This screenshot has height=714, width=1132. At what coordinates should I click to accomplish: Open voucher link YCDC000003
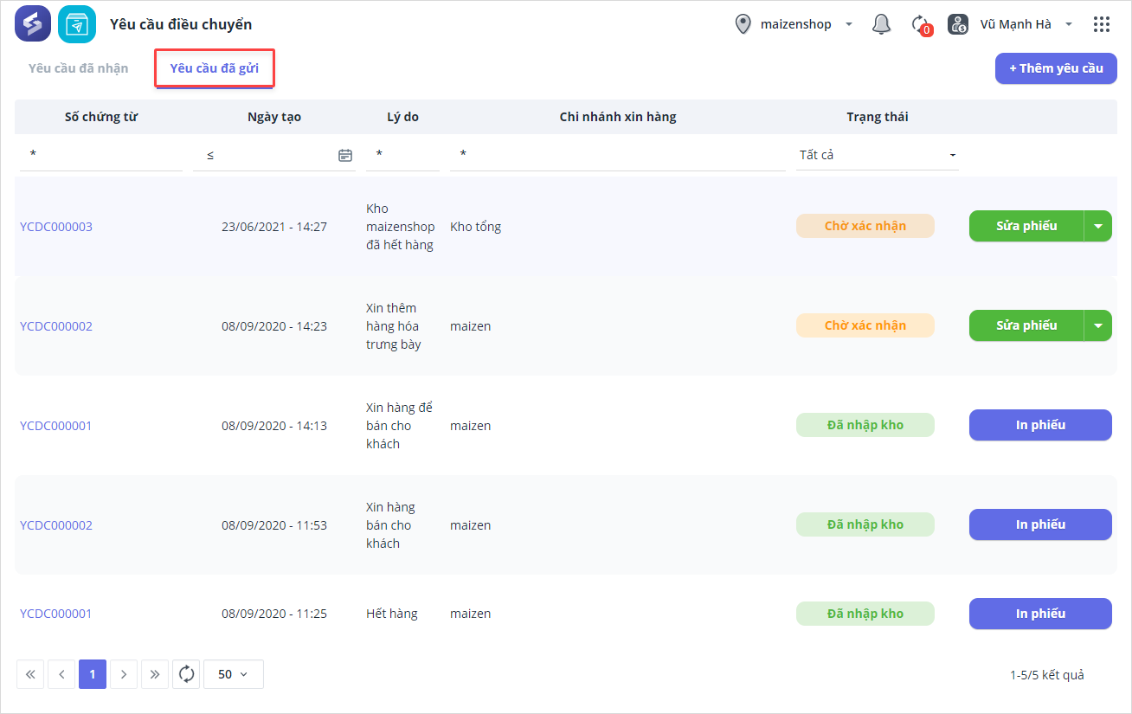pos(56,227)
